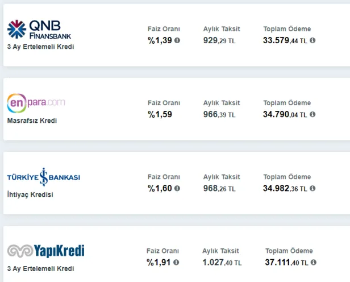Open the Yapı Kredi logo
This screenshot has height=282, width=350.
(46, 251)
